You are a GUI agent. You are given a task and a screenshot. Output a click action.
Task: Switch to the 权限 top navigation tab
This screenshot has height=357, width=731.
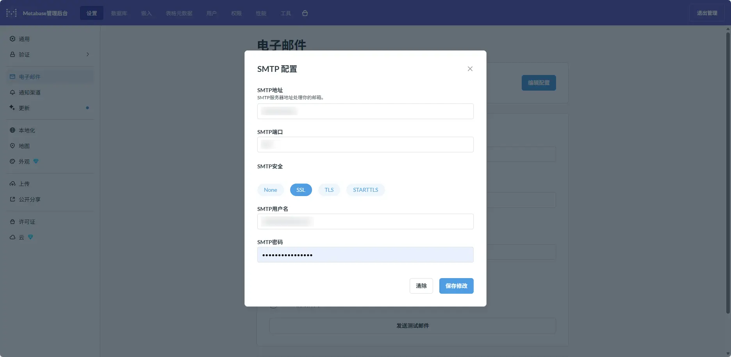pos(236,13)
